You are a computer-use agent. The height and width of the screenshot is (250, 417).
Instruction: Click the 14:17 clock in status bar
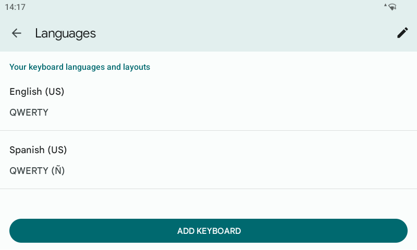[x=15, y=7]
